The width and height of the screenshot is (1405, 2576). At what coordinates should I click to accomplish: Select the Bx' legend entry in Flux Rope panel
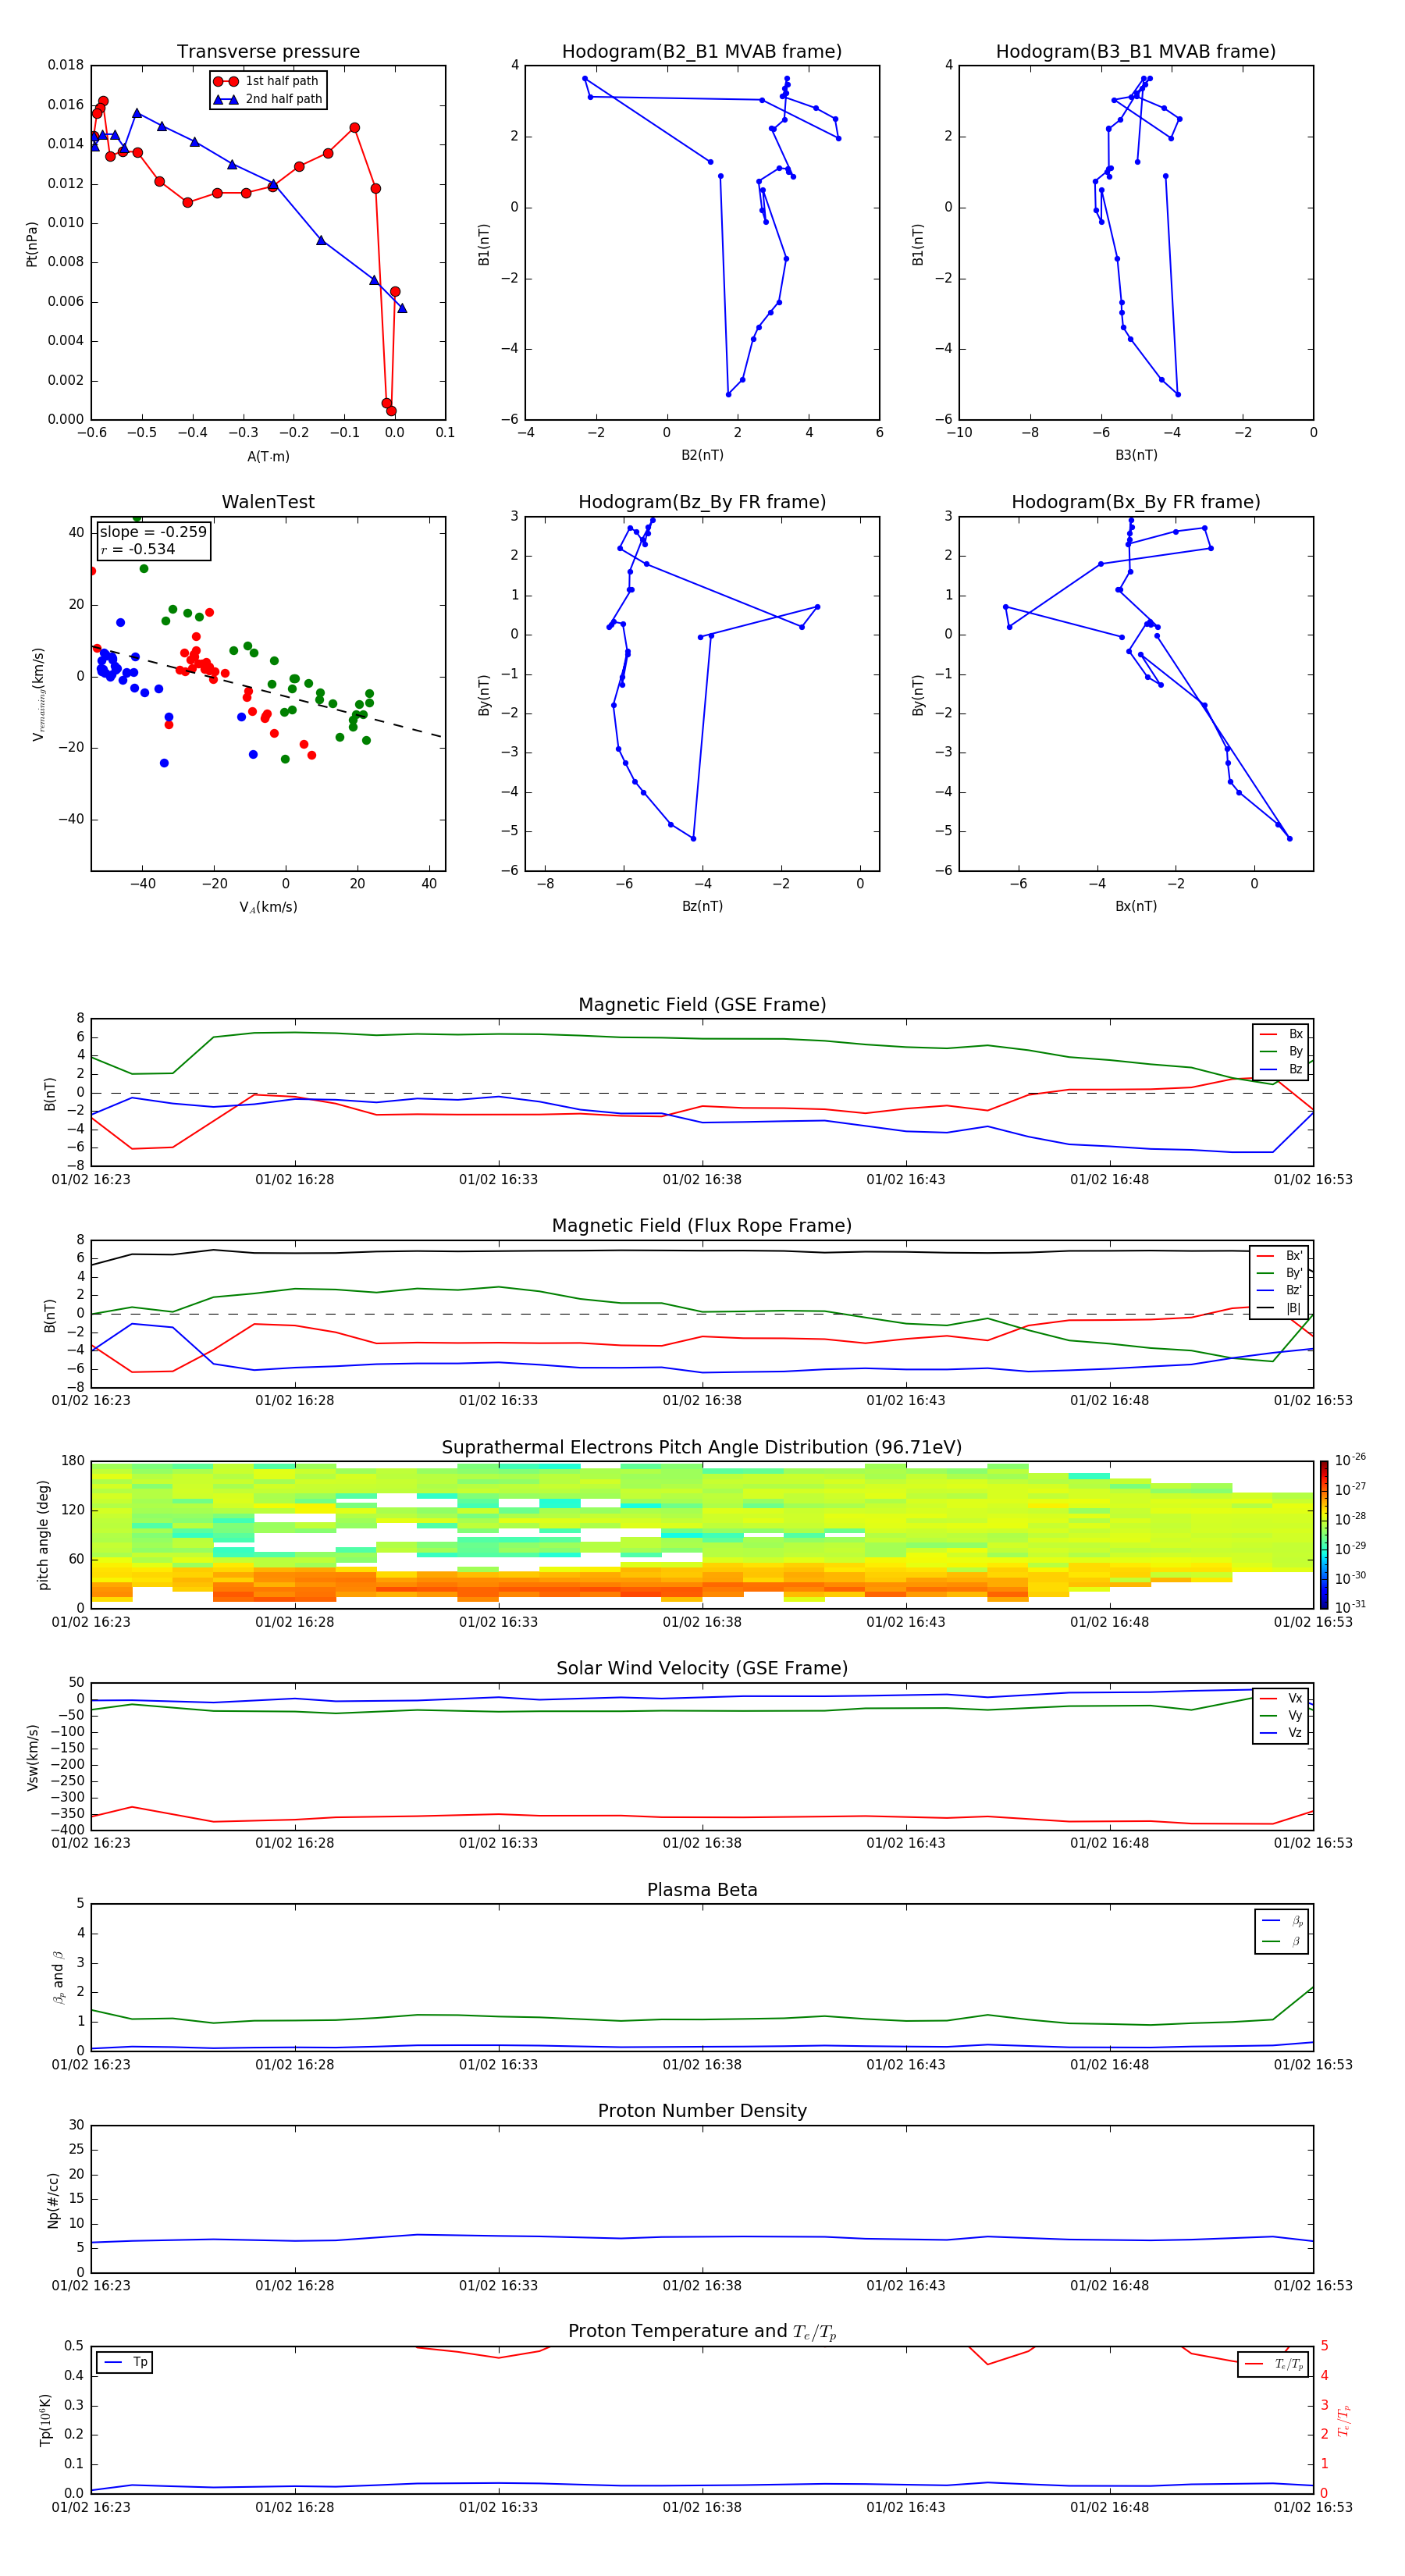tap(1280, 1256)
